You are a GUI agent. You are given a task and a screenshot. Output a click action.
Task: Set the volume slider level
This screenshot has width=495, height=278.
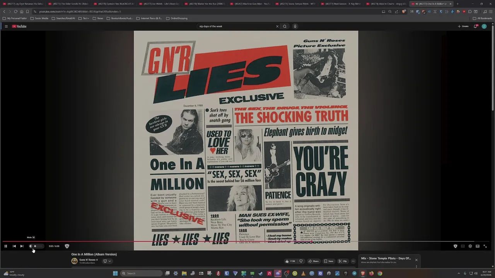[x=38, y=246]
